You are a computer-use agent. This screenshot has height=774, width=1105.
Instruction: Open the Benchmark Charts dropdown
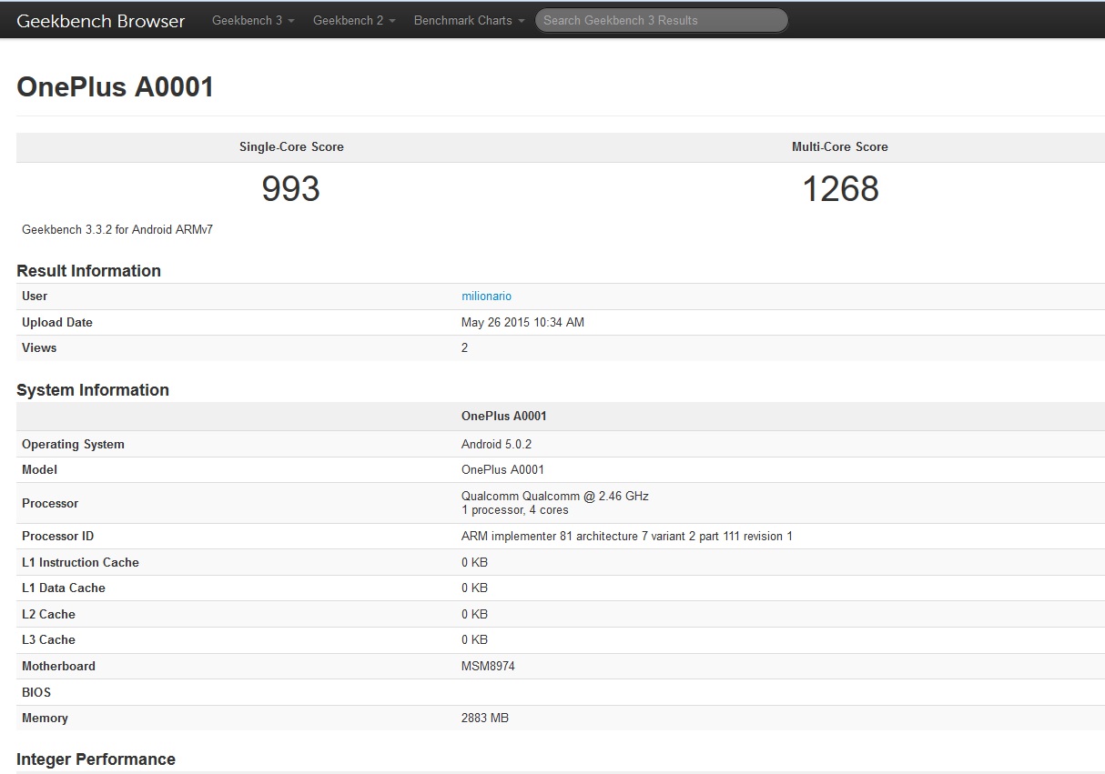point(469,20)
